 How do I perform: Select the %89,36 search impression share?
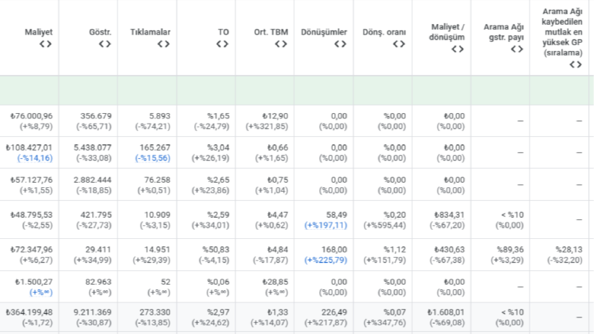[x=510, y=249]
